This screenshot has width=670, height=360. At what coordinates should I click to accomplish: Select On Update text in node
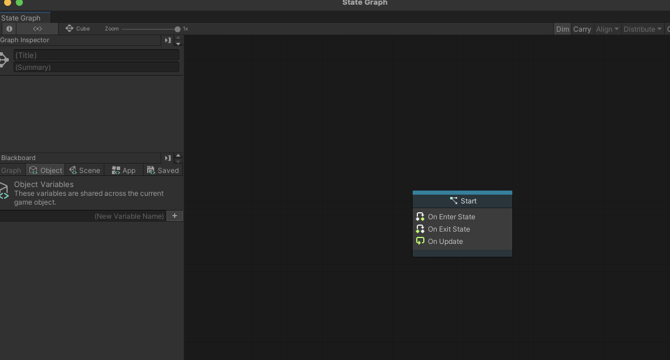(445, 242)
